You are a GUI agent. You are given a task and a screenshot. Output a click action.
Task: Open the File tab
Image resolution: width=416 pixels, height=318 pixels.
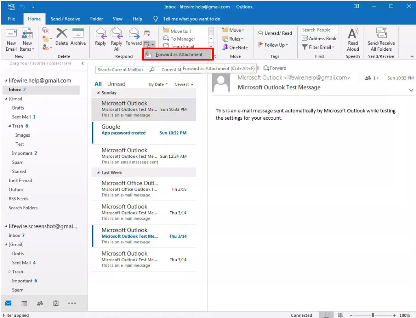tap(11, 19)
